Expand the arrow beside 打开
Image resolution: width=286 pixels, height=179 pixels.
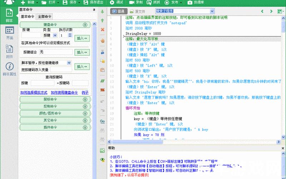(x=58, y=3)
